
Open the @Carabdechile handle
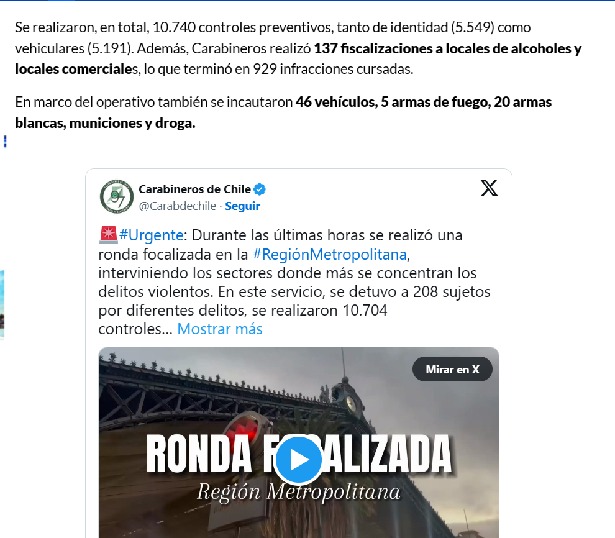pos(177,206)
